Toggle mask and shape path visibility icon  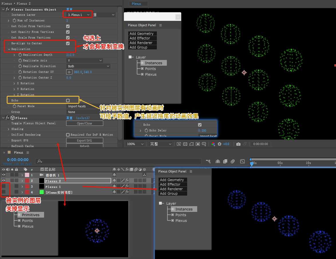point(191,144)
